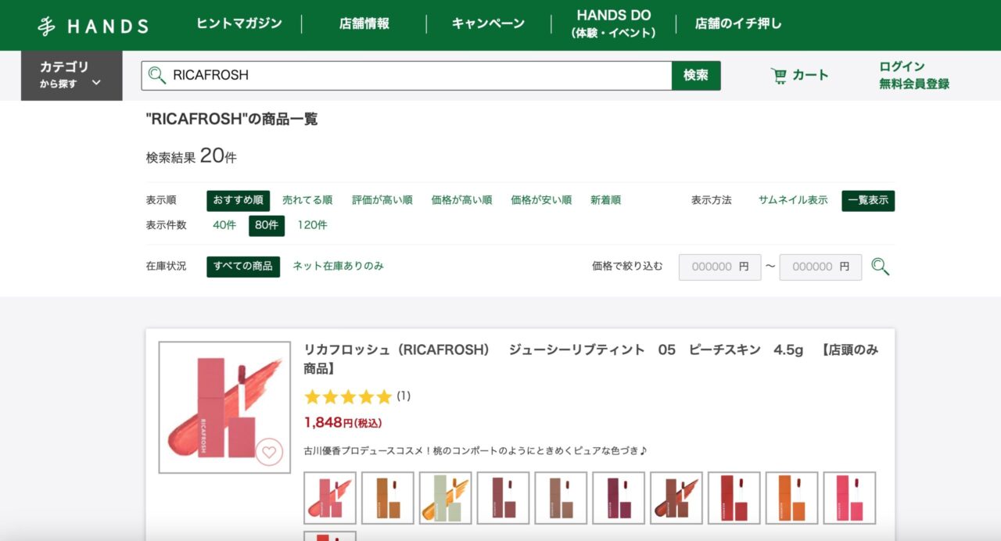The height and width of the screenshot is (541, 1001).
Task: Apply price filter with magnifier icon
Action: [881, 267]
